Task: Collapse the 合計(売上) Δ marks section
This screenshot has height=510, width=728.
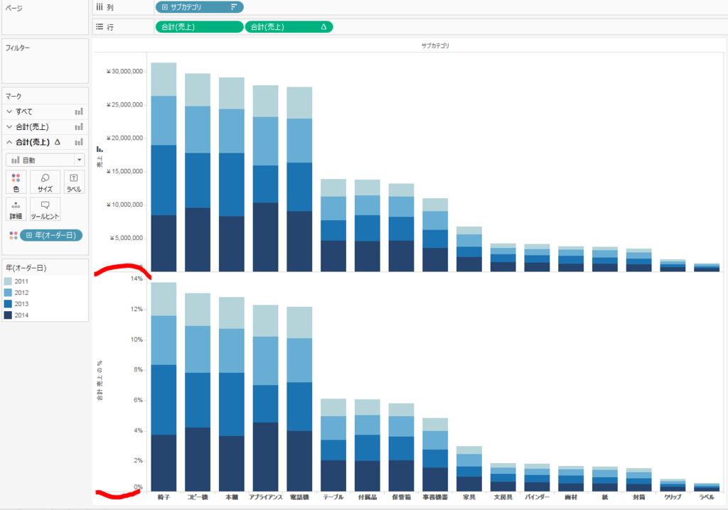Action: [9, 142]
